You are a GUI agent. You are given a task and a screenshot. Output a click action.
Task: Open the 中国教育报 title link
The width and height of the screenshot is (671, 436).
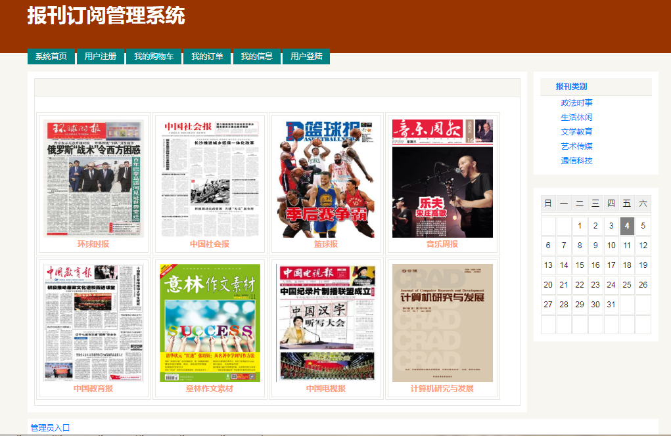(93, 389)
